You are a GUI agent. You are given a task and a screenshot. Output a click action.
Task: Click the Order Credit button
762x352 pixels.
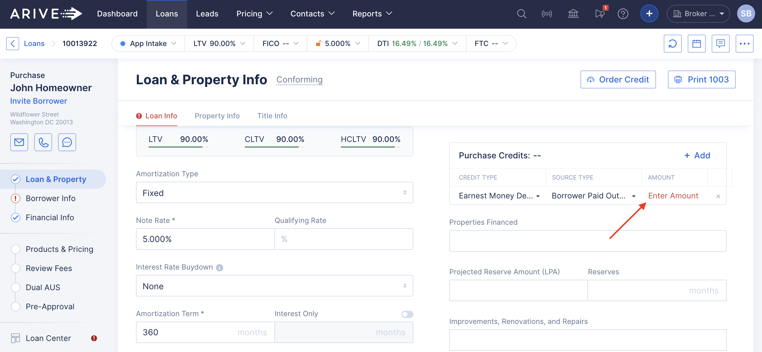tap(618, 79)
